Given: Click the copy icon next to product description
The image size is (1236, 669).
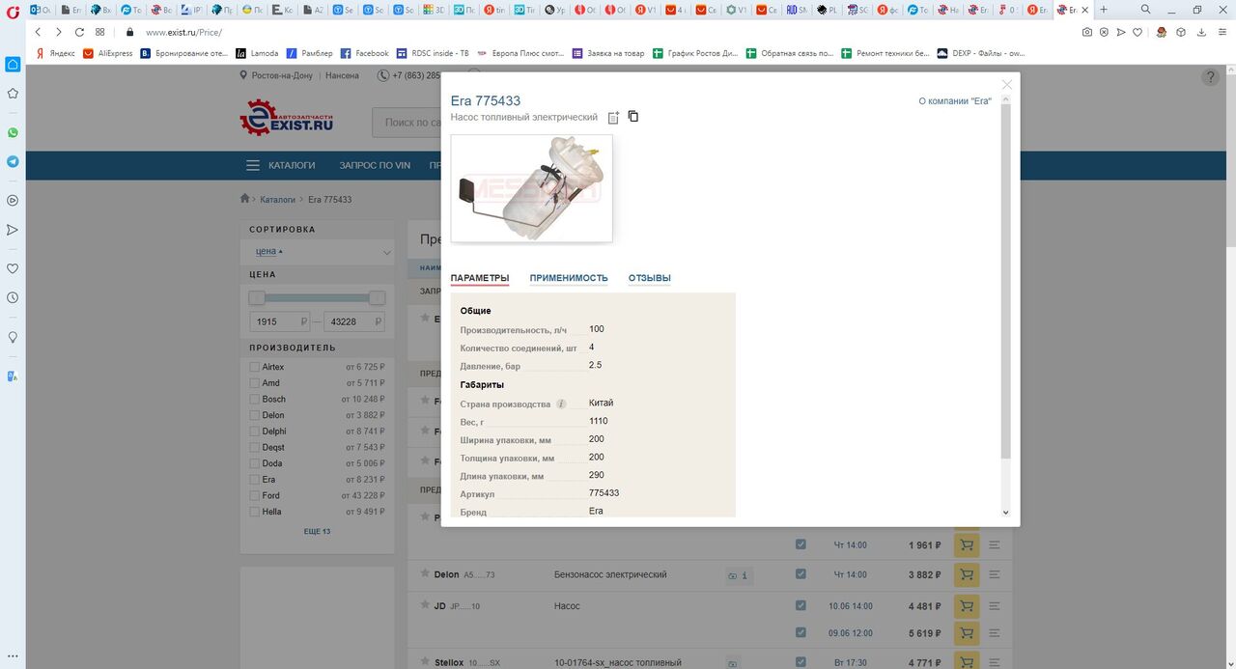Looking at the screenshot, I should pos(633,117).
